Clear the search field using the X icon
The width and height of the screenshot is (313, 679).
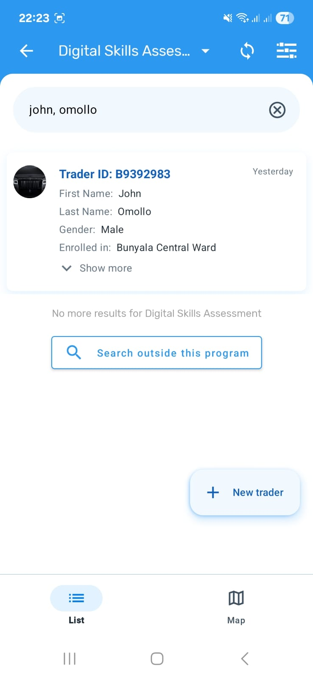277,110
